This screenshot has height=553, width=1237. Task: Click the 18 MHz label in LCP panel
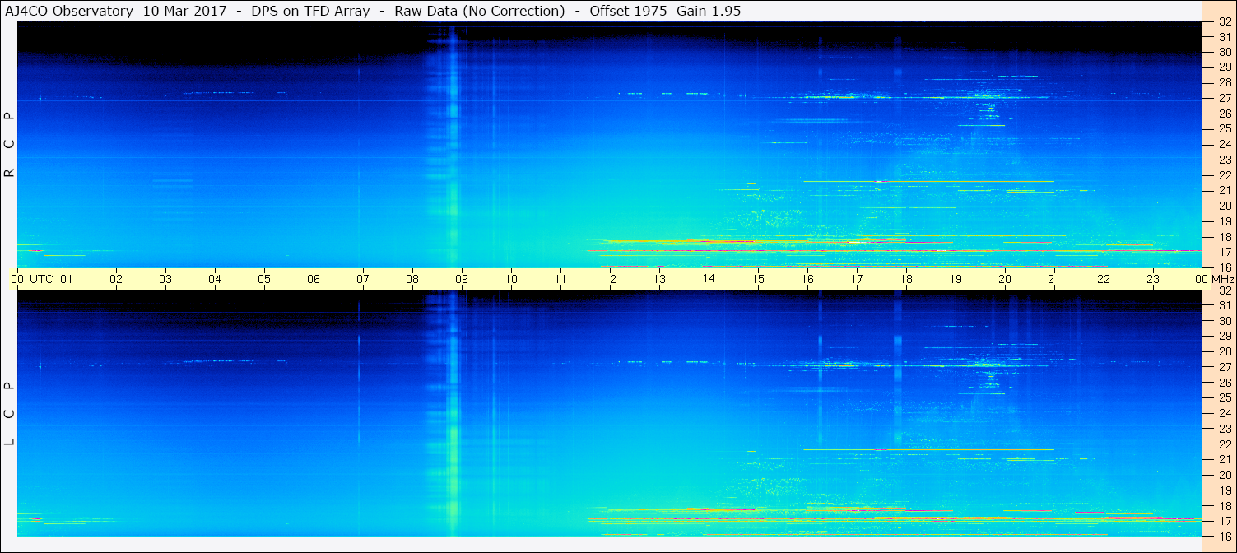1224,506
